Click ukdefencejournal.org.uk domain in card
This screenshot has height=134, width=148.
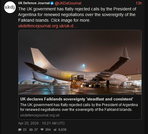click(40, 115)
